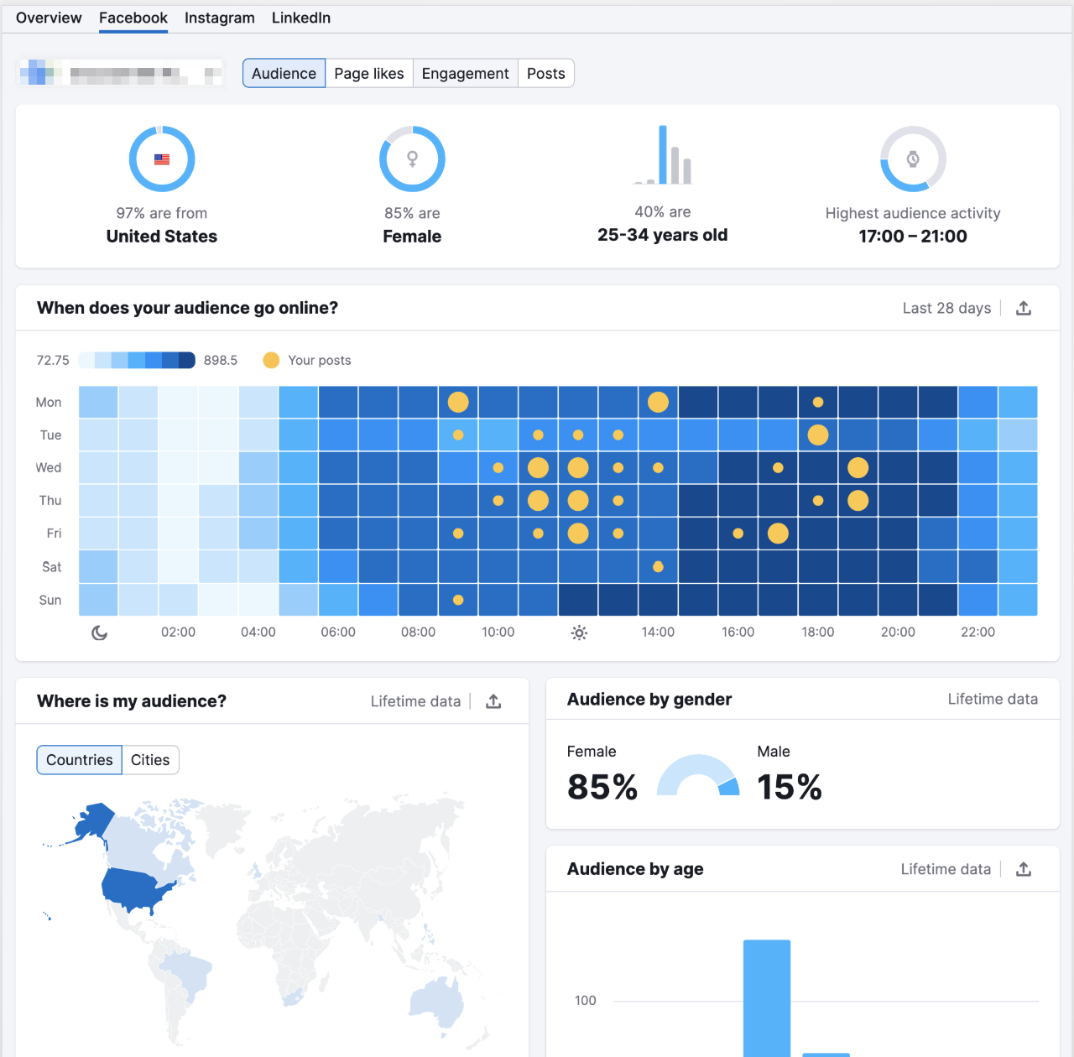The width and height of the screenshot is (1074, 1057).
Task: Switch to the LinkedIn tab
Action: [300, 18]
